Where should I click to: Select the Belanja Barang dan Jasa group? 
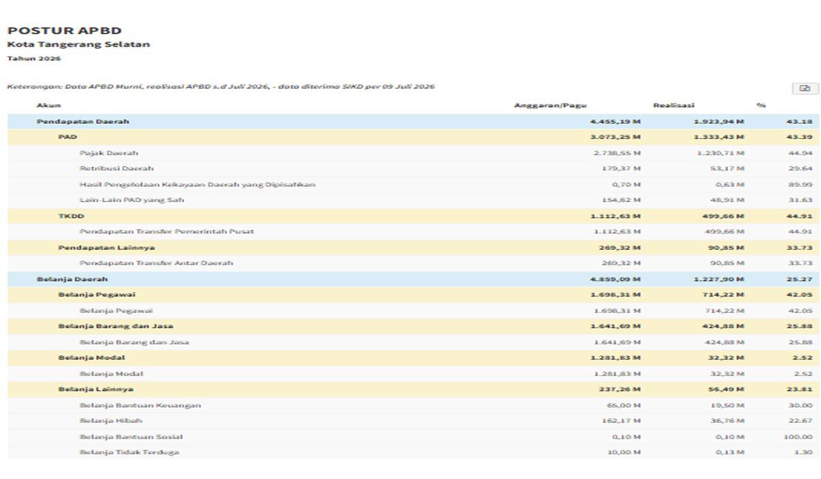[x=410, y=326]
